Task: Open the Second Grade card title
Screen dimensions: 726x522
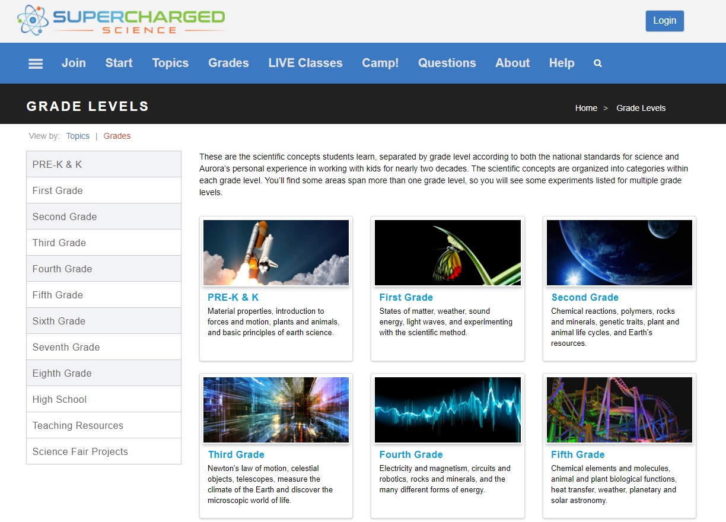Action: click(x=585, y=297)
